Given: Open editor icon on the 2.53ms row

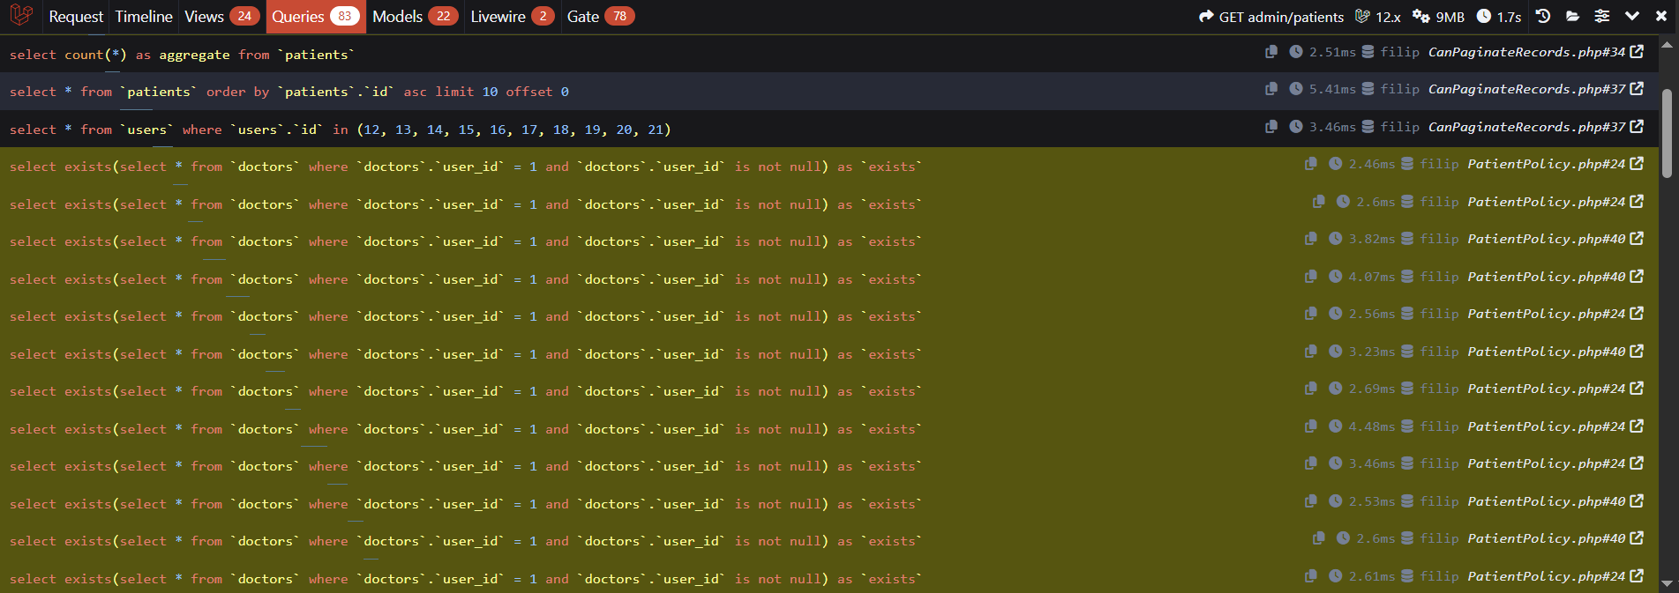Looking at the screenshot, I should tap(1638, 501).
